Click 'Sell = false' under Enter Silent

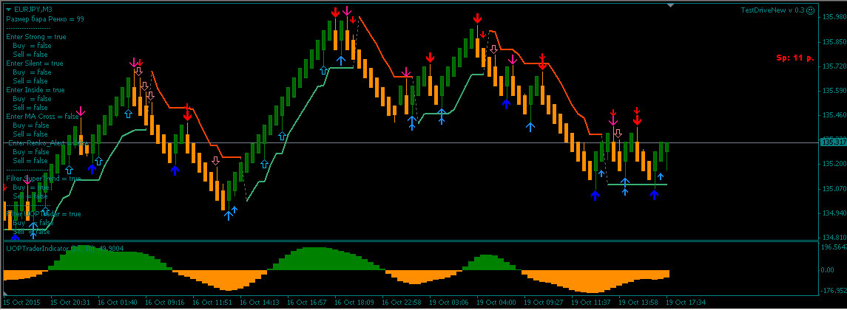coord(30,81)
